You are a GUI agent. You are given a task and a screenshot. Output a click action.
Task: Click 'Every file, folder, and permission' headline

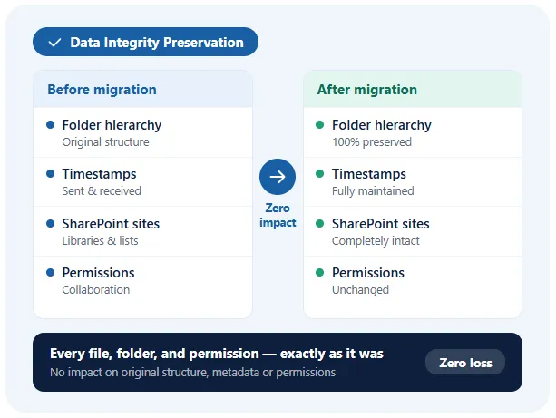tap(217, 354)
